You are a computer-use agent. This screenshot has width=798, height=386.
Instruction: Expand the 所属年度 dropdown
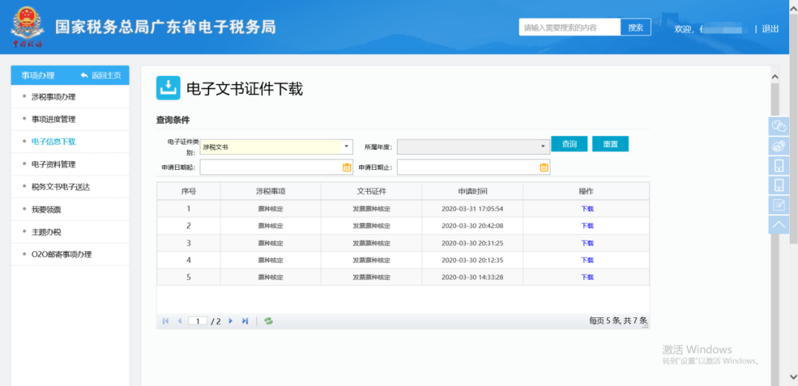[x=543, y=146]
